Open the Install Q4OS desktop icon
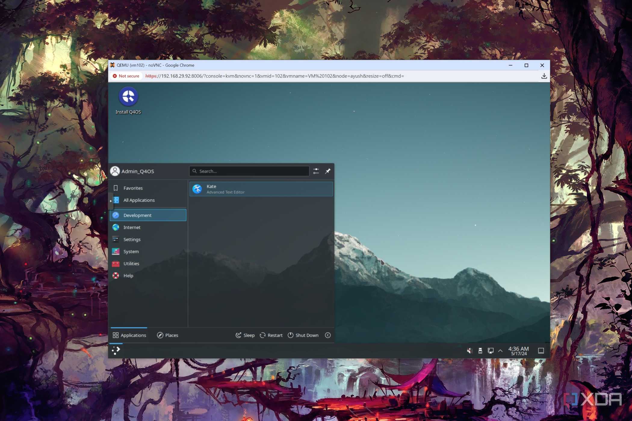 (128, 101)
